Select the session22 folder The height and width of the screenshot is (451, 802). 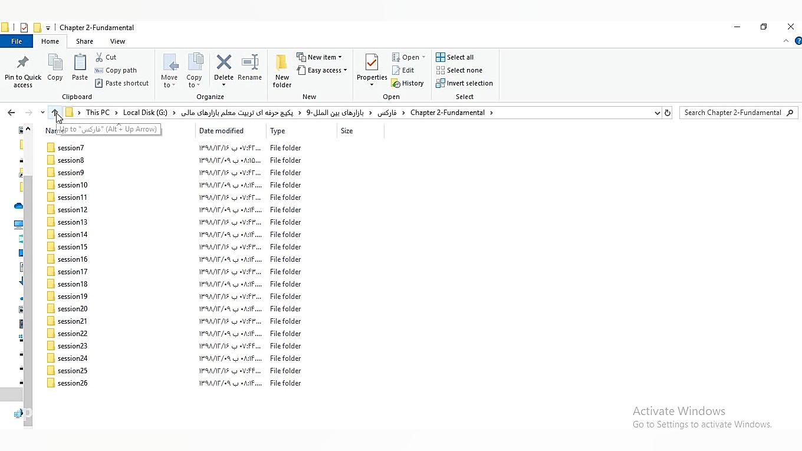pyautogui.click(x=73, y=334)
